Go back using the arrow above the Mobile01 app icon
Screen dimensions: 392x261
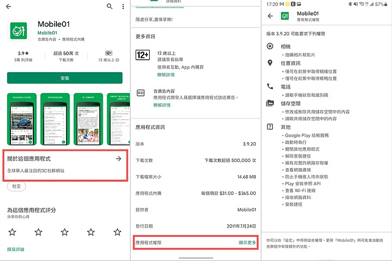[9, 7]
